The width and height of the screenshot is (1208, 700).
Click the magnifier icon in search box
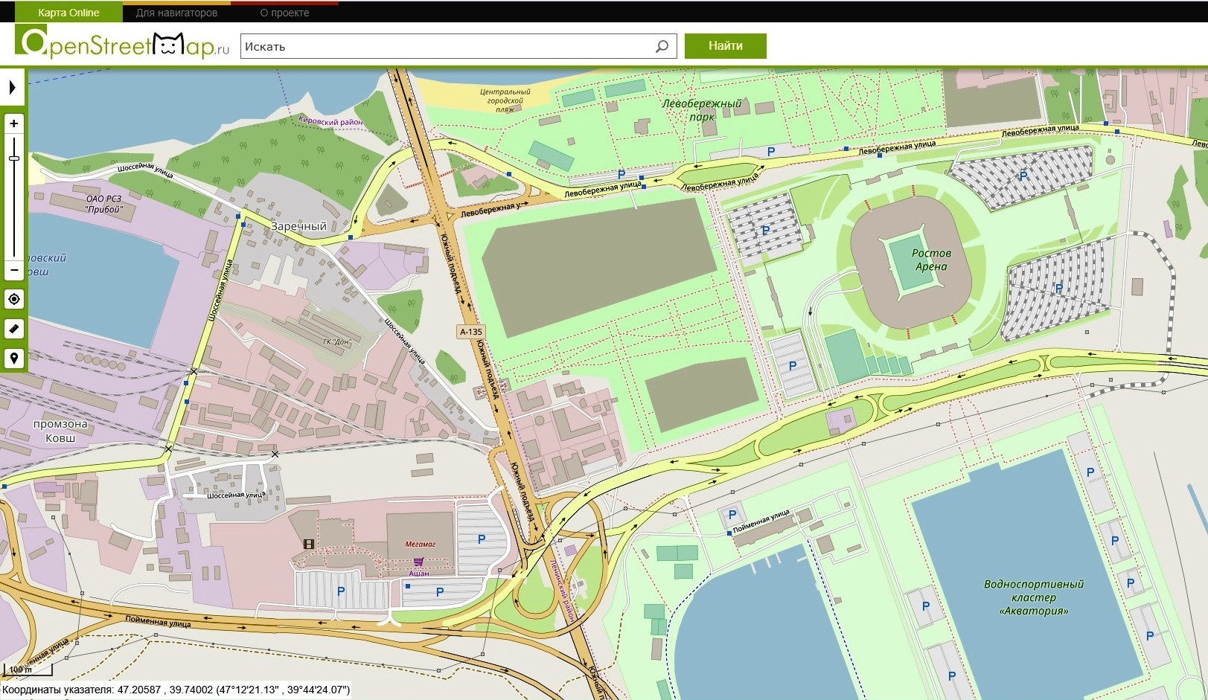(x=662, y=46)
